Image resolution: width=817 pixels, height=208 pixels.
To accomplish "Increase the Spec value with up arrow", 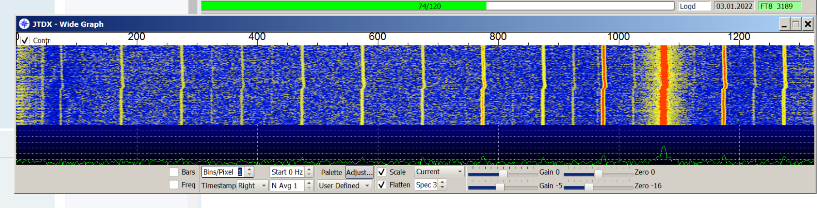I will 443,182.
